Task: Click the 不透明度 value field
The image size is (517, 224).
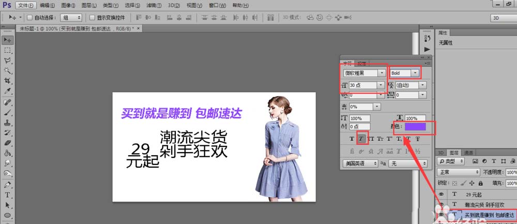Action: [511, 172]
